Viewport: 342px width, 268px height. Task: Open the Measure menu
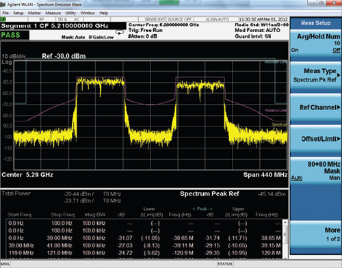click(53, 13)
